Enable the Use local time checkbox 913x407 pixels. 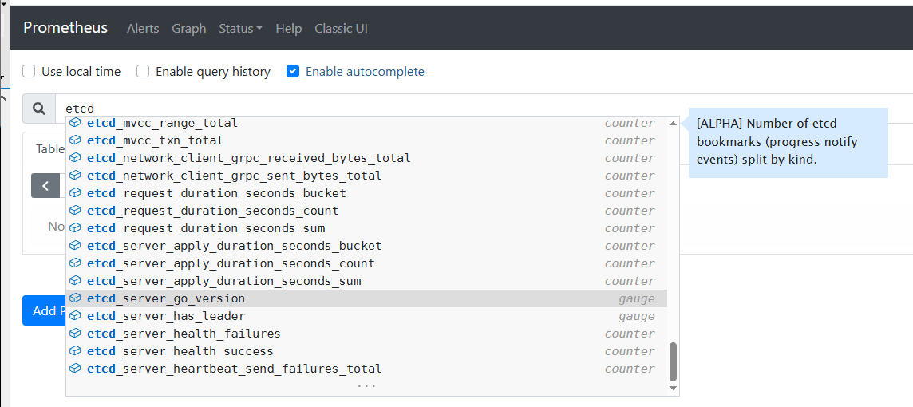[x=29, y=72]
